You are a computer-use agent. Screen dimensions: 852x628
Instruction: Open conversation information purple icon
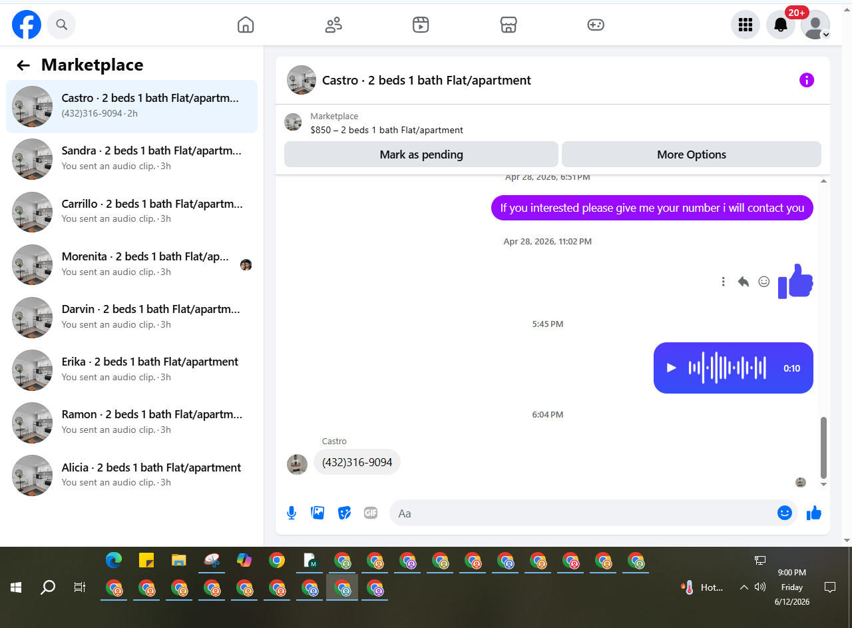[807, 80]
